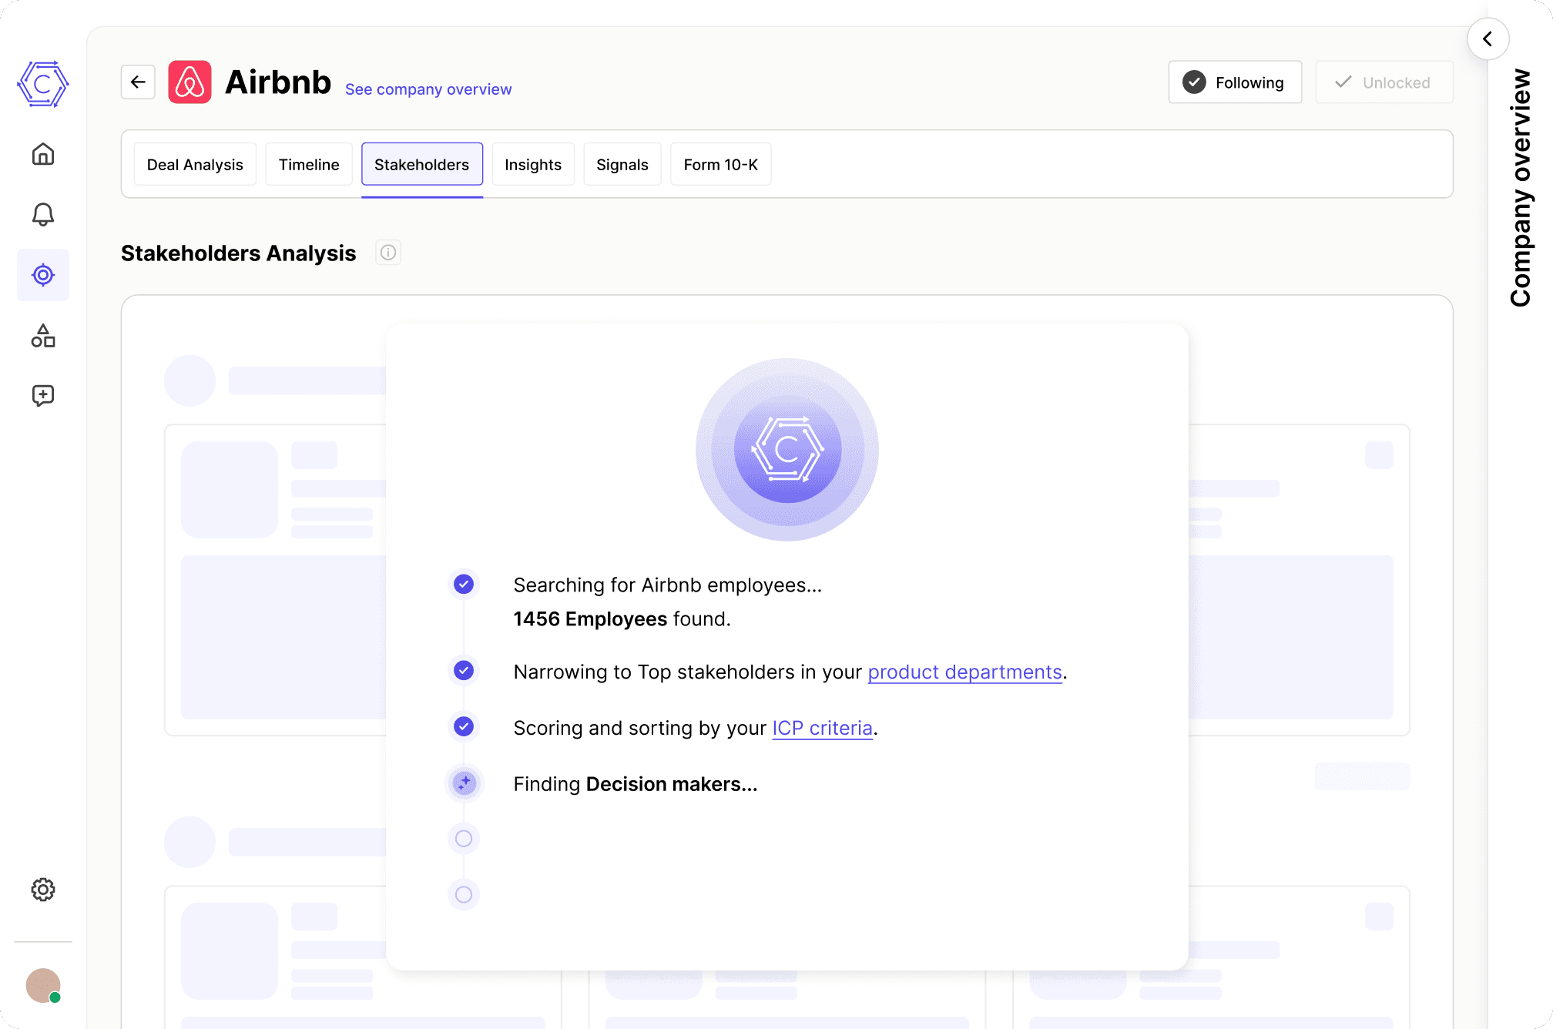Click the Stakeholders Analysis heading
The width and height of the screenshot is (1553, 1029).
239,253
